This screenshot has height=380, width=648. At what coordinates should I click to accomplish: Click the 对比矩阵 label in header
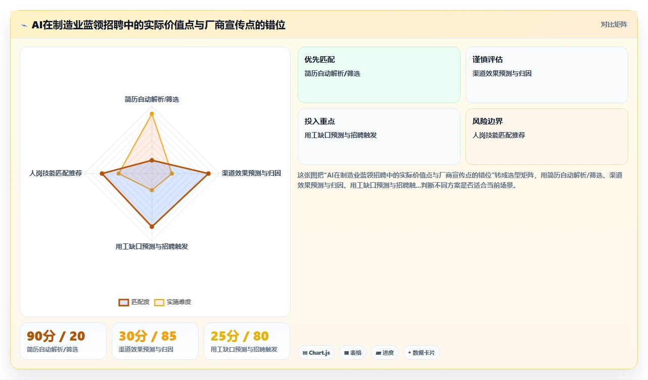[x=614, y=24]
